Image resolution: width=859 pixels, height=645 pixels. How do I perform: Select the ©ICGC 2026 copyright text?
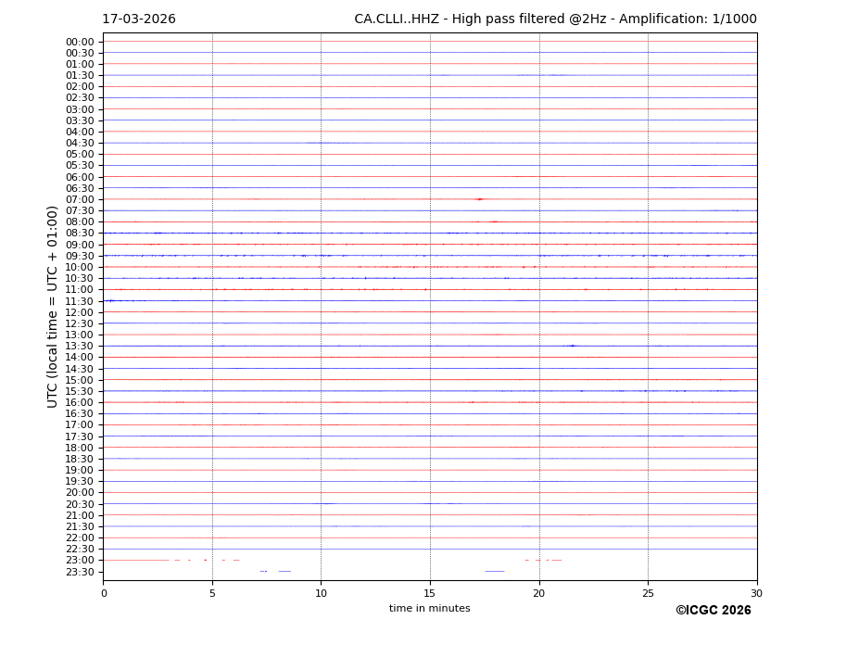pyautogui.click(x=713, y=611)
